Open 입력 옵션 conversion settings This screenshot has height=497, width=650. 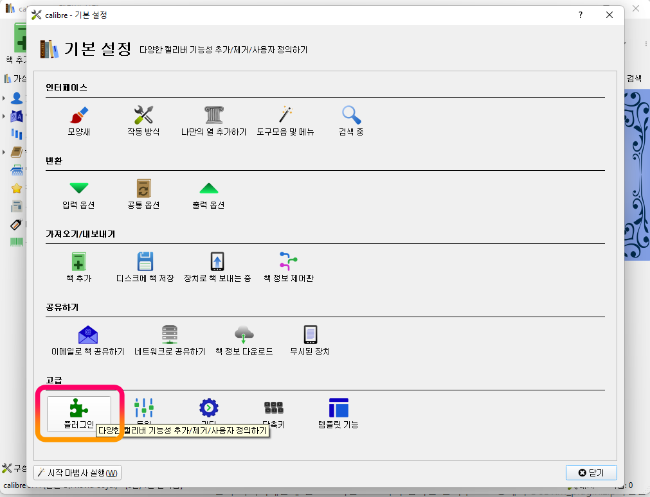[79, 195]
